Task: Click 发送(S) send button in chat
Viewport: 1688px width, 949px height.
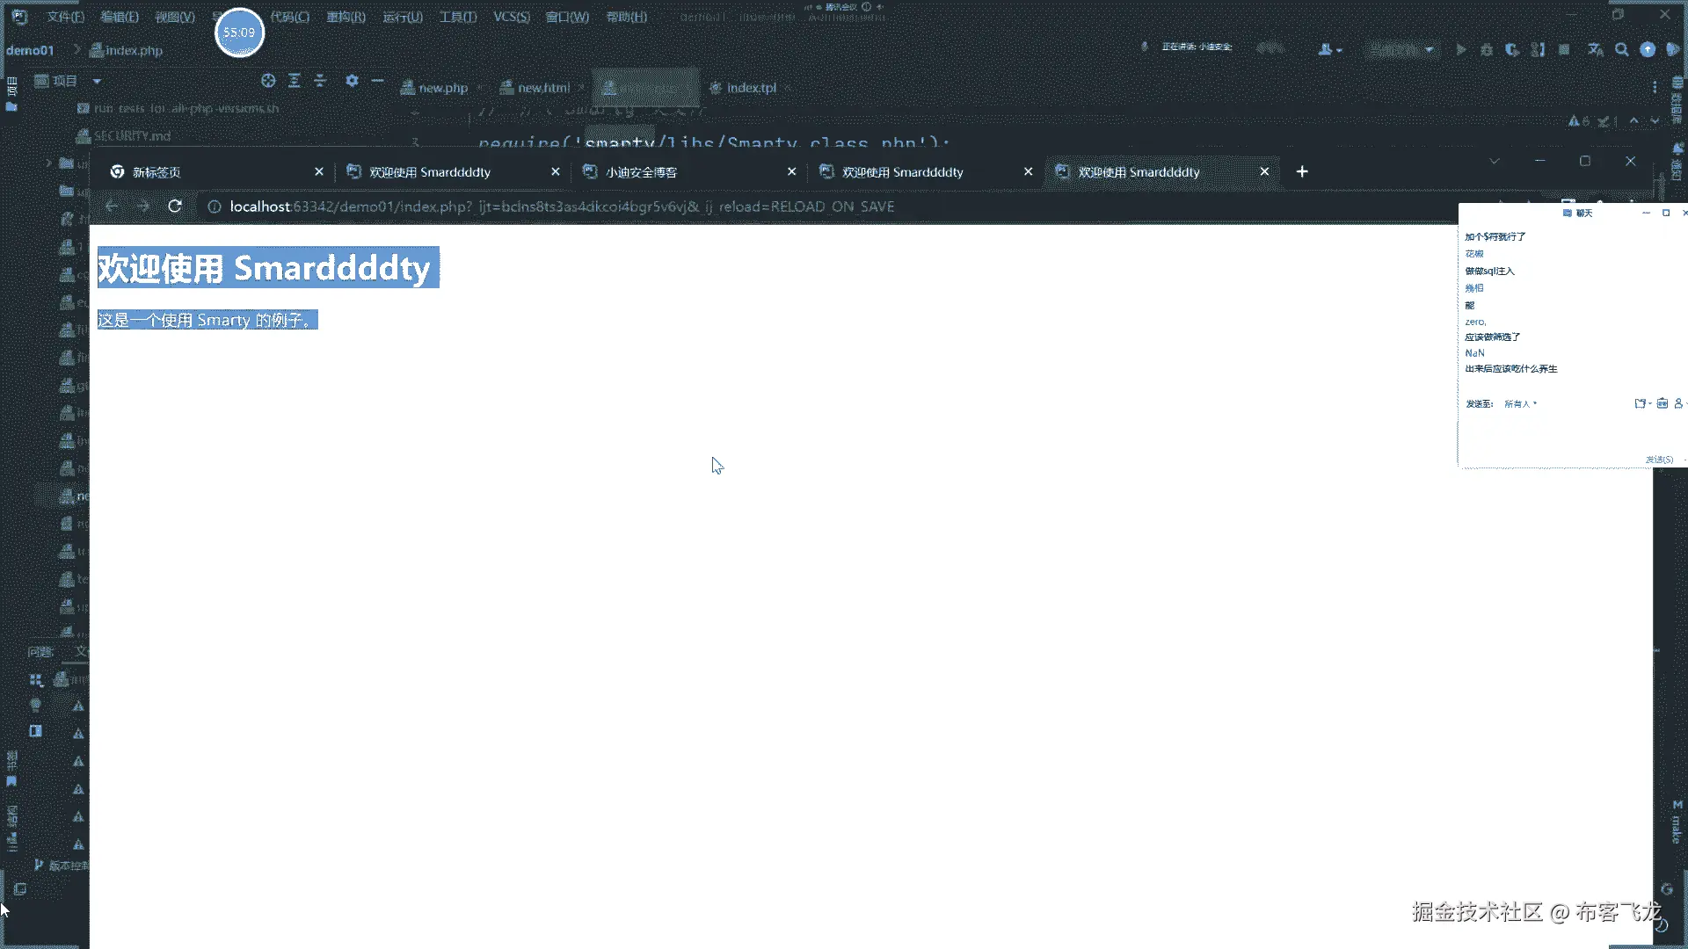Action: [x=1659, y=460]
